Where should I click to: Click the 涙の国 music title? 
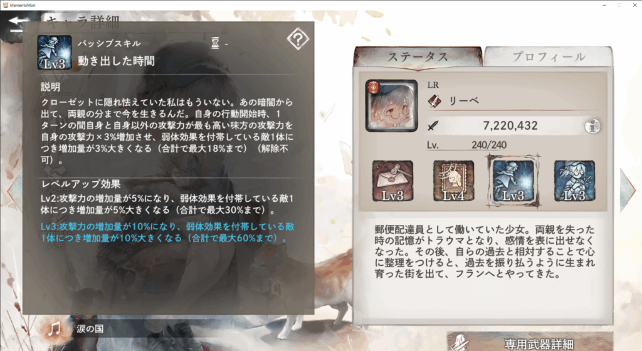[x=90, y=328]
